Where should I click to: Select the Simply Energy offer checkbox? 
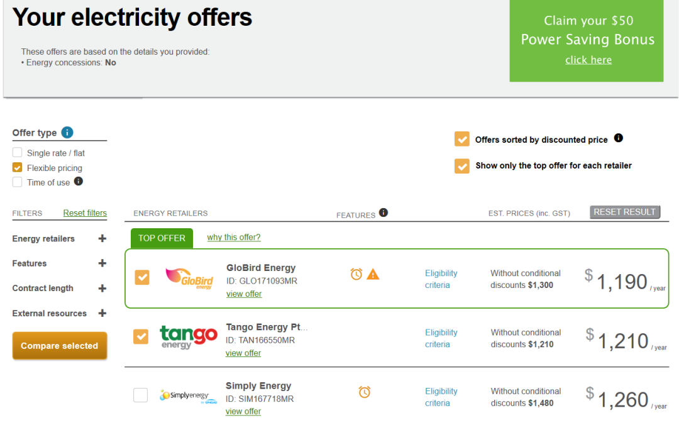click(x=140, y=395)
